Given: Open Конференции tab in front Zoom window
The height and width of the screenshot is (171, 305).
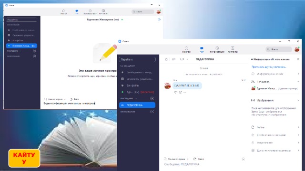Looking at the screenshot, I should [217, 49].
